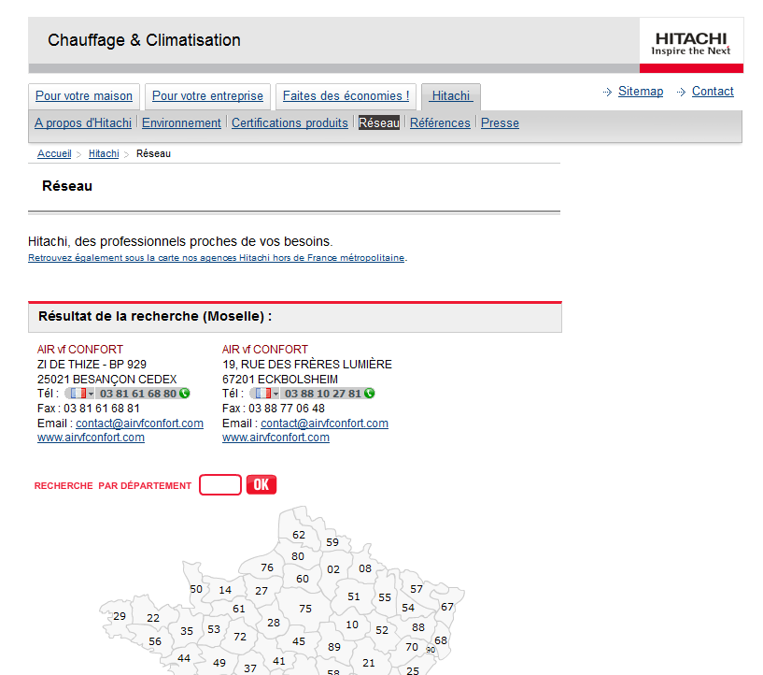The width and height of the screenshot is (763, 675).
Task: Click the Hitachi Inspire the Next logo
Action: [x=691, y=44]
